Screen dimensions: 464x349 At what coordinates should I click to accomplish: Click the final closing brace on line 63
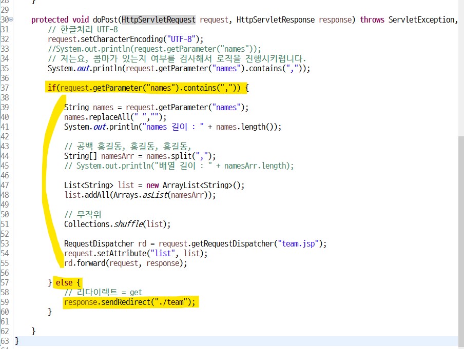tap(17, 341)
